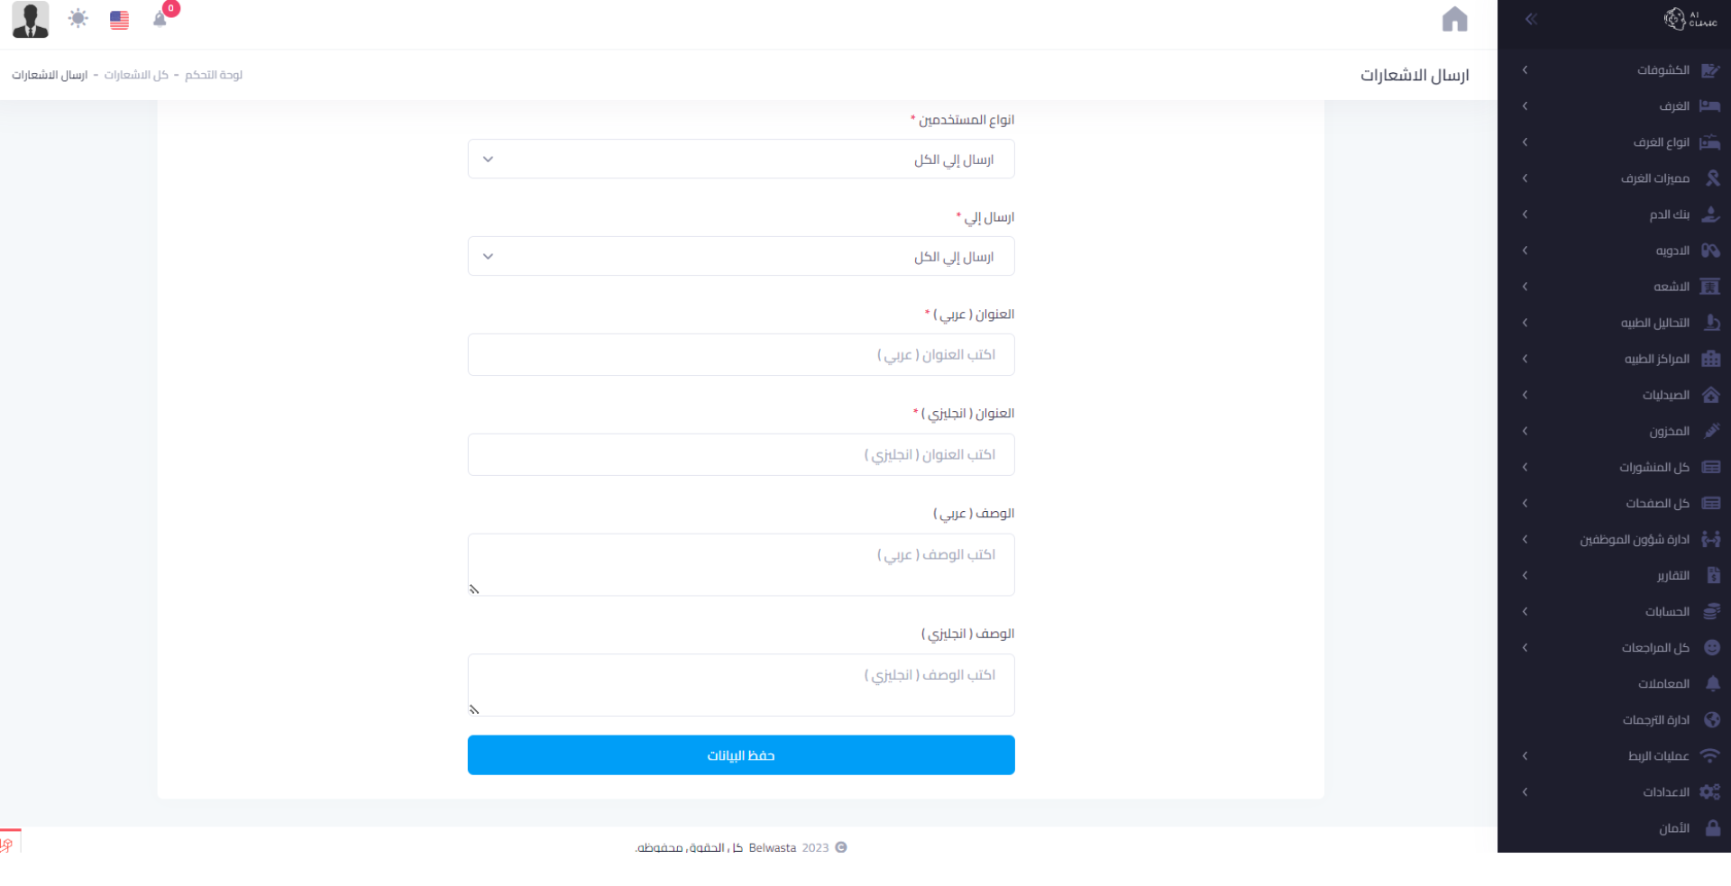The width and height of the screenshot is (1731, 886).
Task: Open the user types (انواع المستخدمين) dropdown
Action: coord(740,160)
